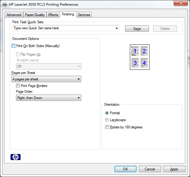This screenshot has width=190, height=177.
Task: Click the 'Booklet Layout:' label
Action: [28, 60]
